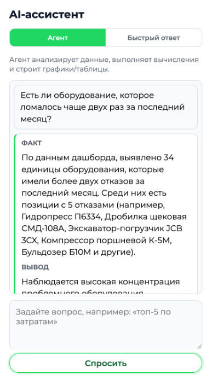
Task: Click the Наблюдается высокая концентрация conclusion line
Action: coord(101,282)
